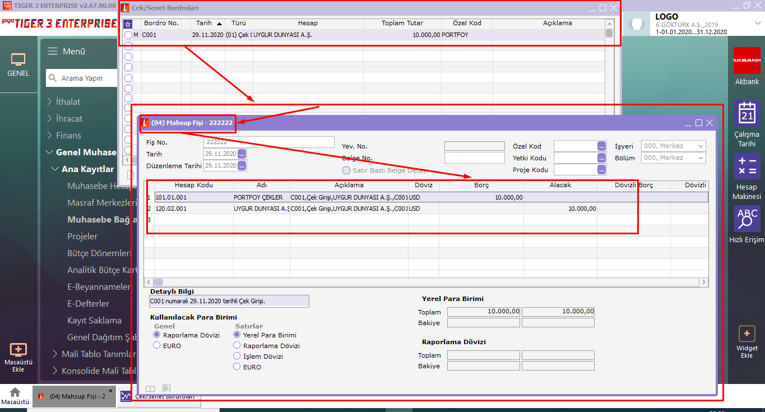This screenshot has width=765, height=412.
Task: Click the star icon in Çek/Senet Bordroları header
Action: (128, 24)
